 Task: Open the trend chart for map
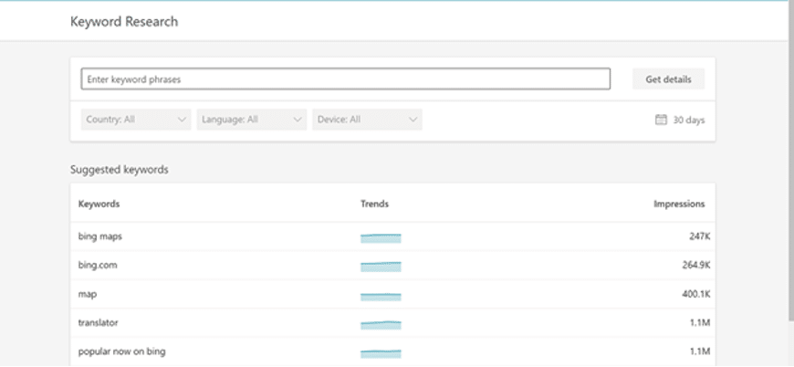point(381,296)
